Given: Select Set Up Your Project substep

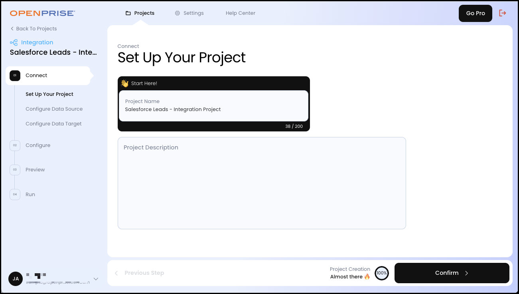Looking at the screenshot, I should [x=49, y=94].
